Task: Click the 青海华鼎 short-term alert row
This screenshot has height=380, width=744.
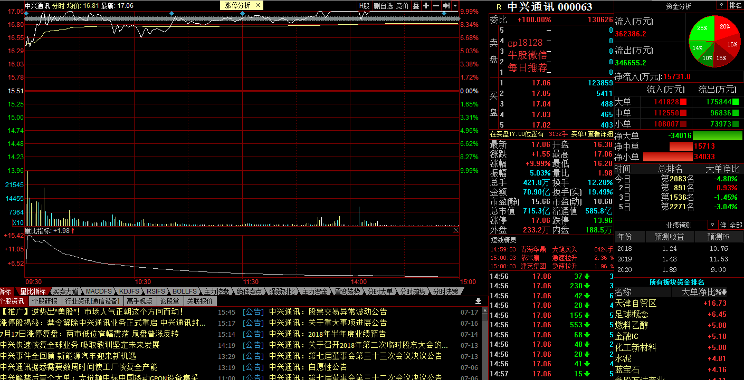Action: click(x=552, y=249)
